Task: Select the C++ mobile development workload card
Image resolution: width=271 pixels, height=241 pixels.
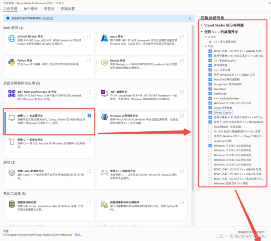Action: coord(49,147)
